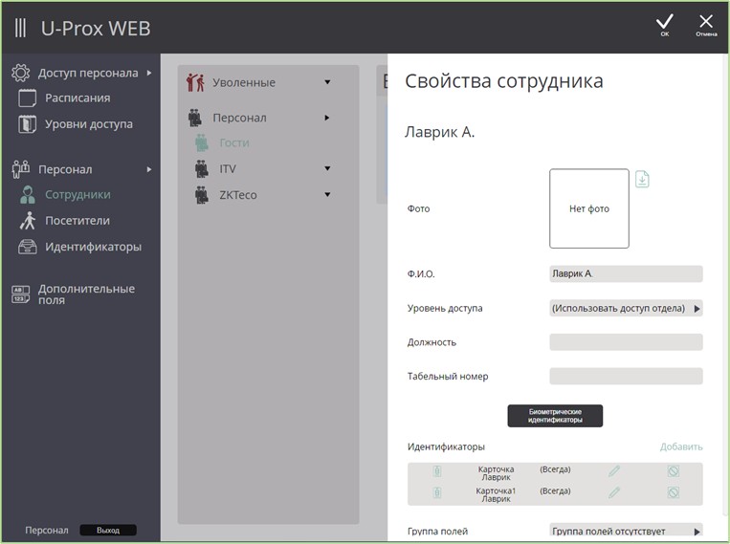Click the Расписания calendar icon
730x544 pixels.
(27, 98)
